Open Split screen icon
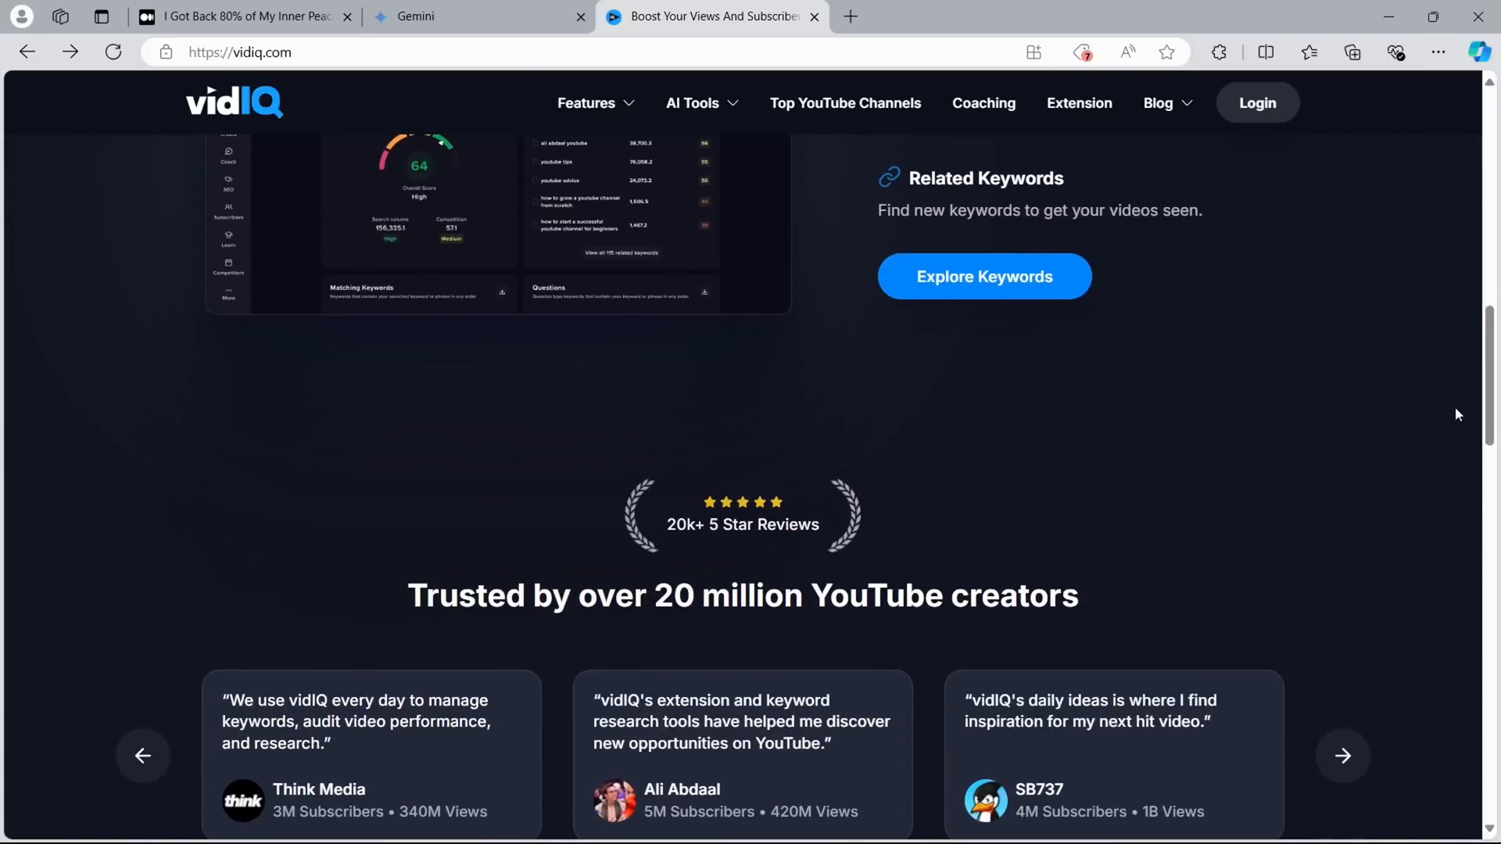The width and height of the screenshot is (1501, 844). point(1266,52)
